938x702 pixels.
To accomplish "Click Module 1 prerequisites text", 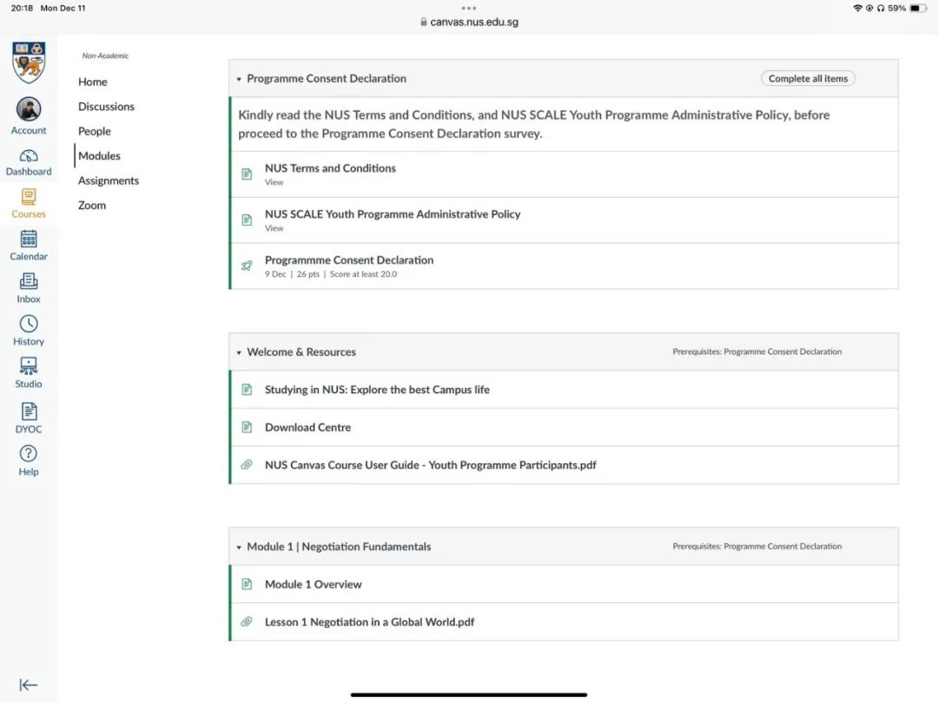I will click(x=756, y=546).
